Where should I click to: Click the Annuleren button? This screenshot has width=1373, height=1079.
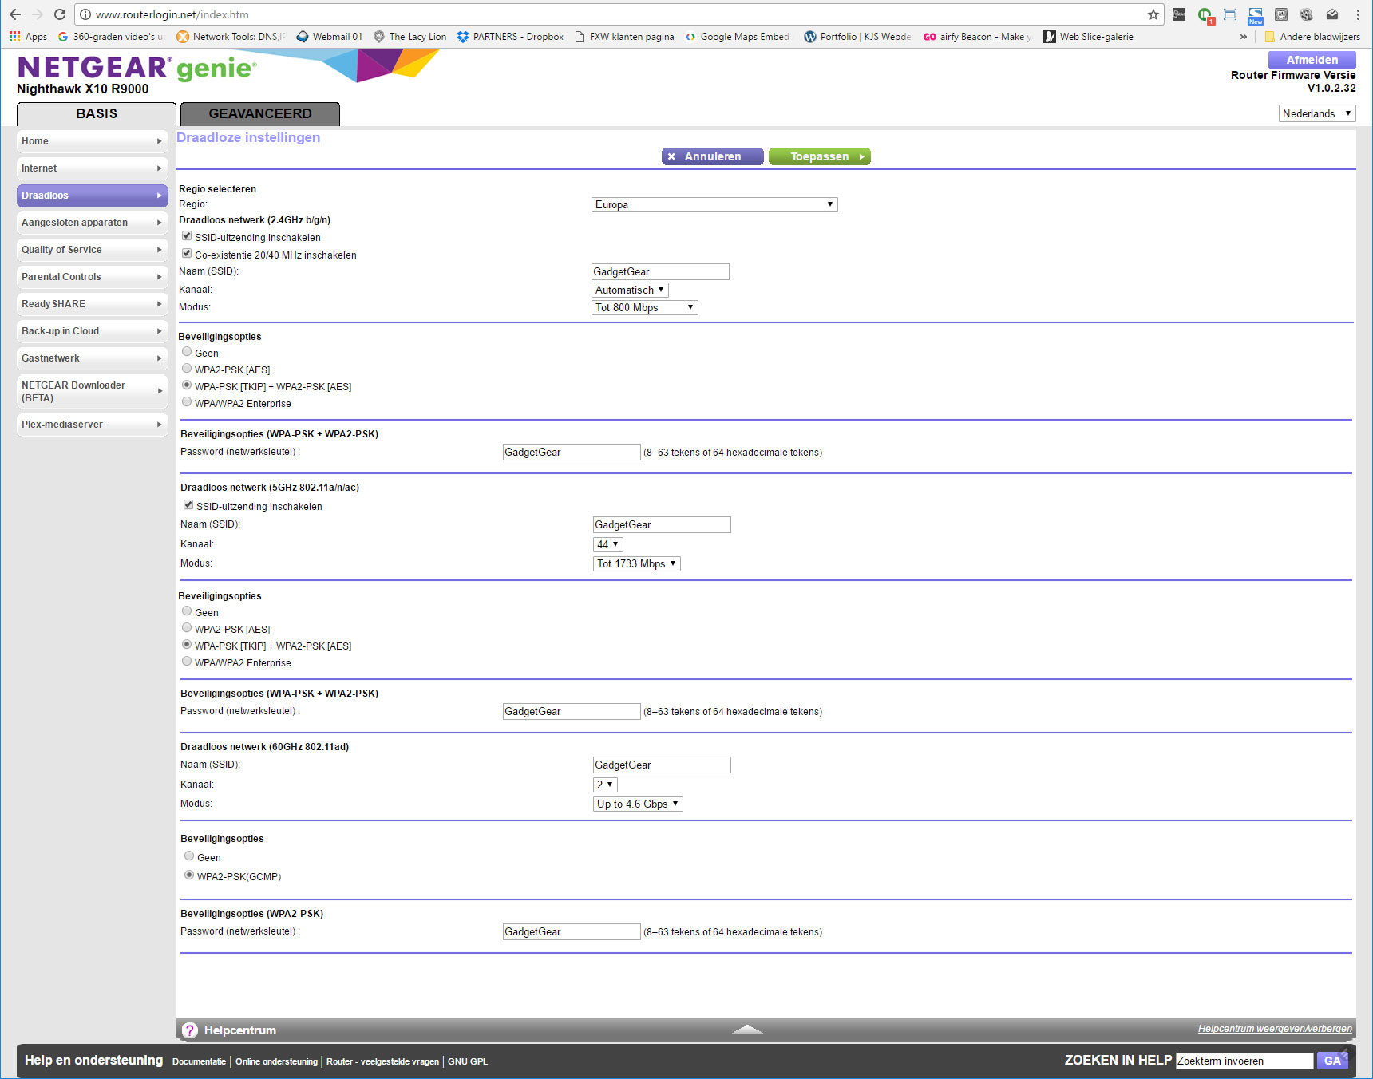(x=713, y=156)
